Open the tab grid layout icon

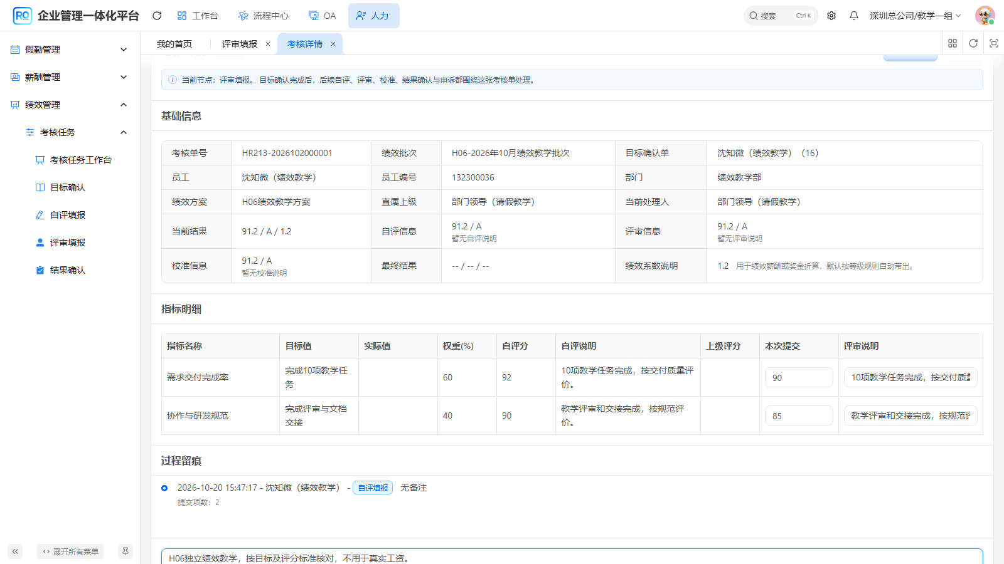tap(953, 43)
